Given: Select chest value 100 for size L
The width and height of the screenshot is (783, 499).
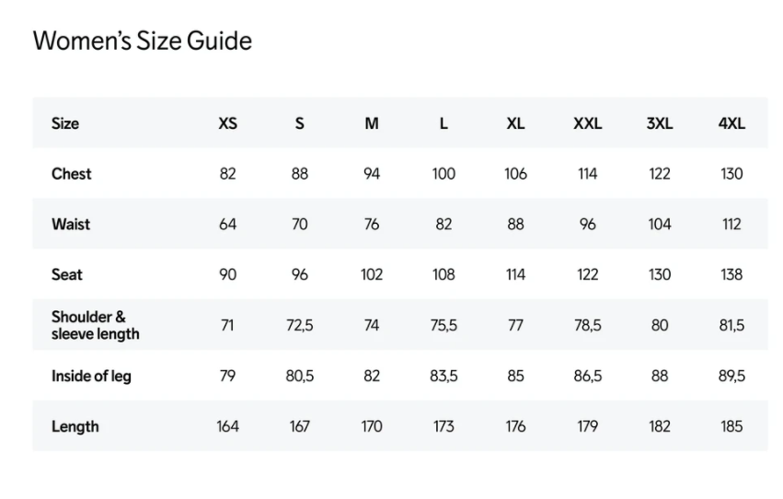Looking at the screenshot, I should (x=443, y=174).
